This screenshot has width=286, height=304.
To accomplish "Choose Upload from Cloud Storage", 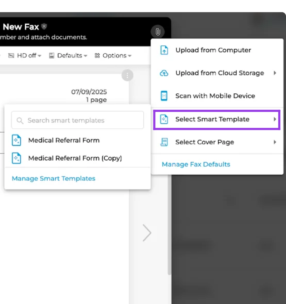I will (x=217, y=73).
